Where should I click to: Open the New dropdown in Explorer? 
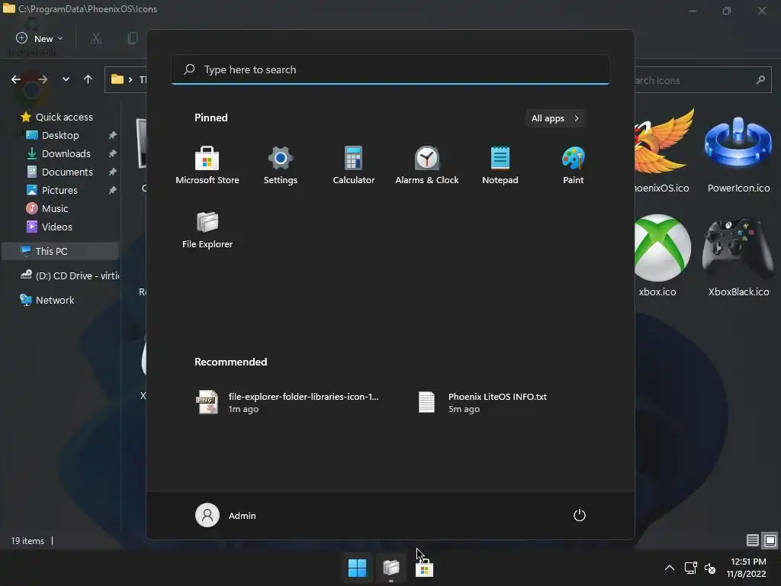(x=40, y=38)
